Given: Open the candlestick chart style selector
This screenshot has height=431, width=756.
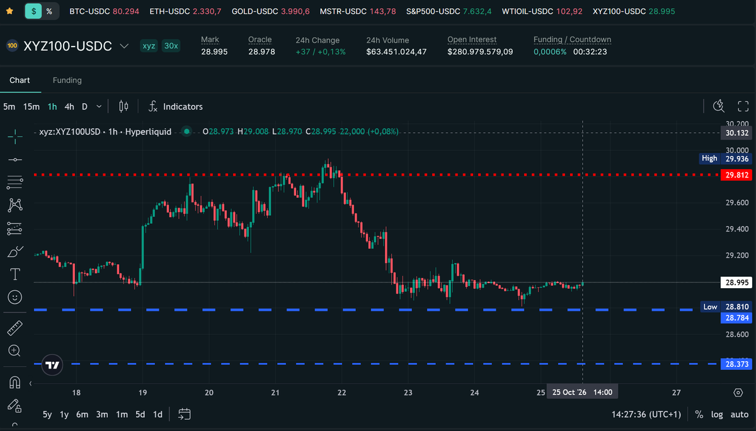Looking at the screenshot, I should 123,106.
